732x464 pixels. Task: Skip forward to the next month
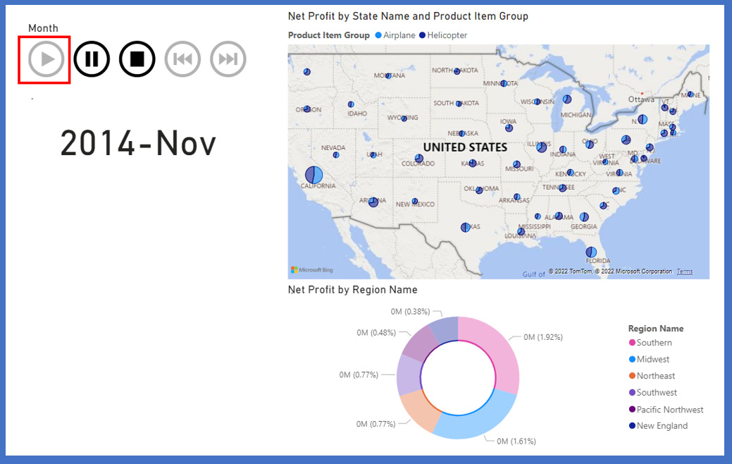(x=228, y=59)
